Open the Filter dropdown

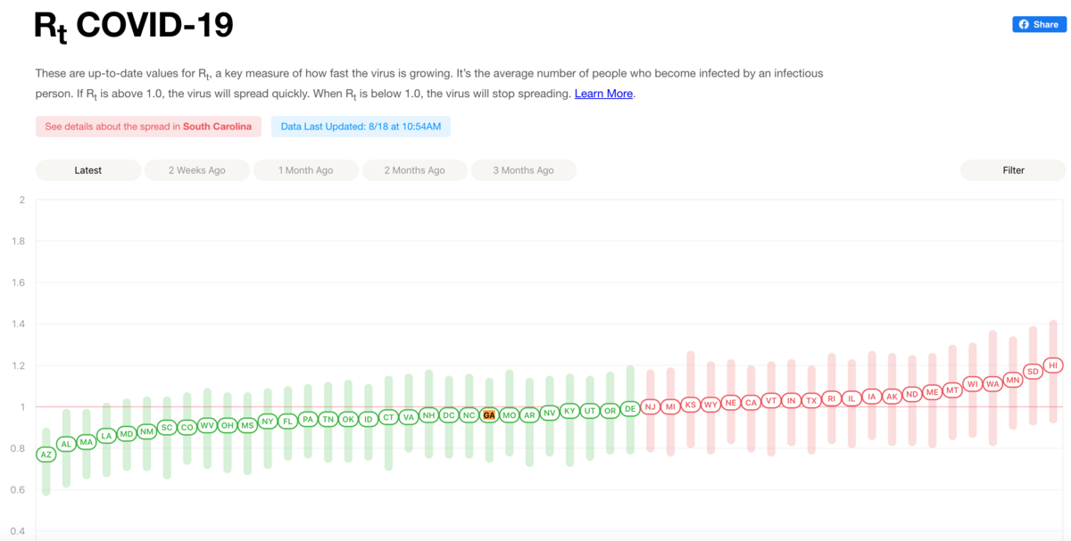1013,170
